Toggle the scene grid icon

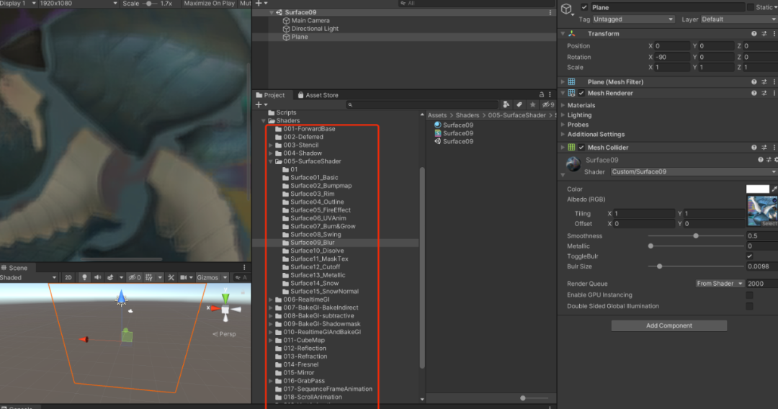[149, 278]
